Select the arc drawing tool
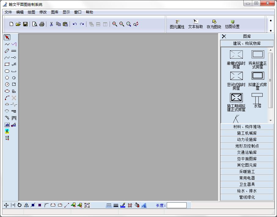 point(7,98)
